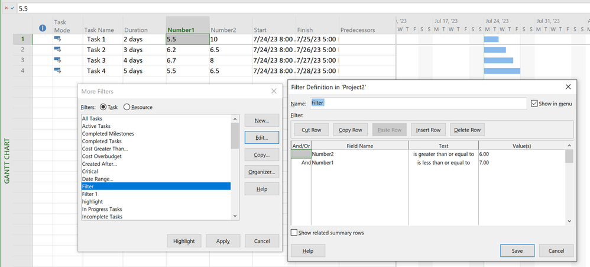The image size is (590, 267).
Task: Click the Delete Row button
Action: (x=468, y=130)
